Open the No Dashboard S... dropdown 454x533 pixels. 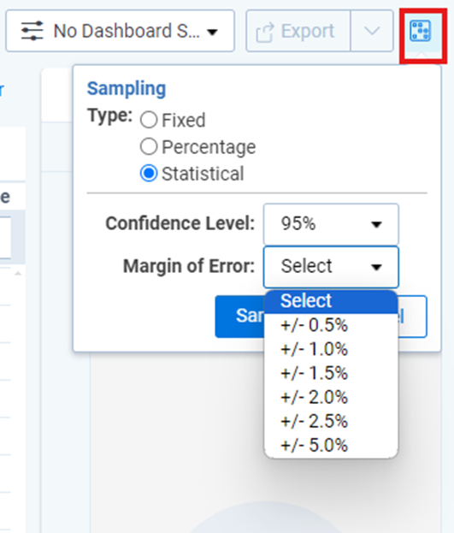click(x=120, y=31)
